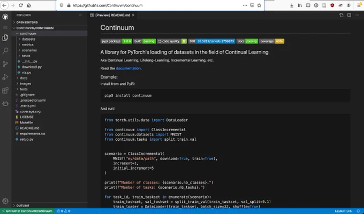Expand the metrics folder
The width and height of the screenshot is (364, 214).
pyautogui.click(x=49, y=44)
